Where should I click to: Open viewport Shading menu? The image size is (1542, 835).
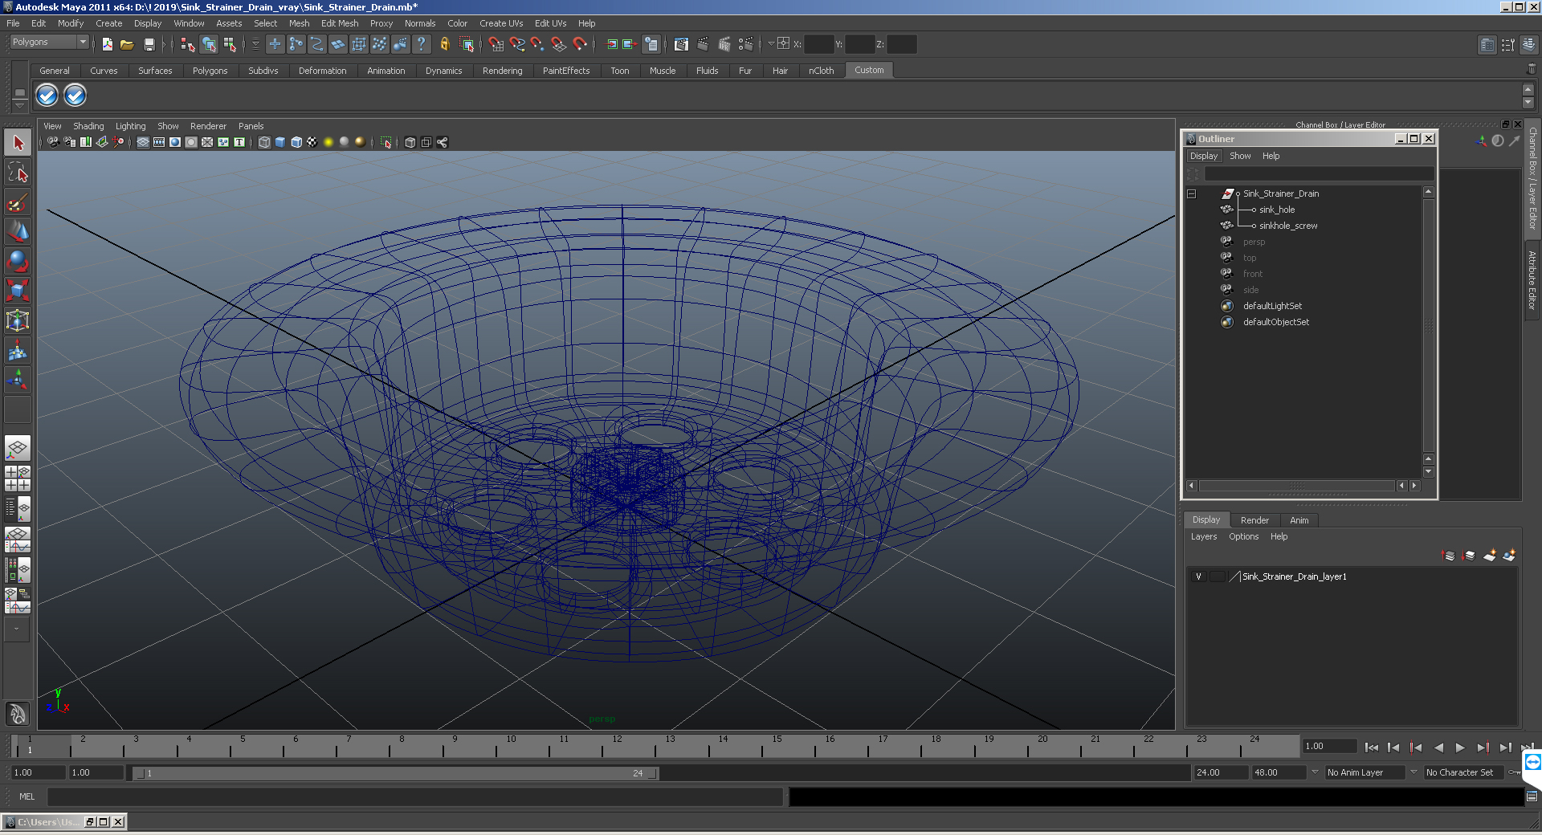(x=88, y=126)
